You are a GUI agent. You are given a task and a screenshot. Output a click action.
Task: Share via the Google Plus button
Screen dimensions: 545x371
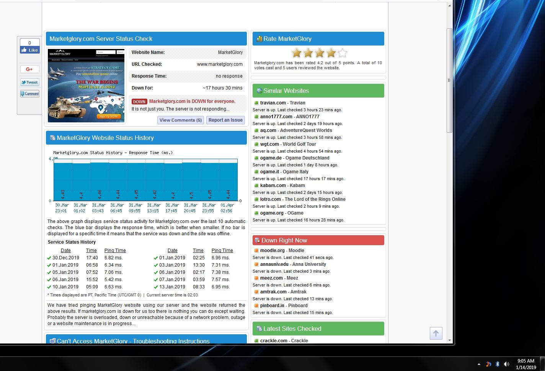pos(30,69)
